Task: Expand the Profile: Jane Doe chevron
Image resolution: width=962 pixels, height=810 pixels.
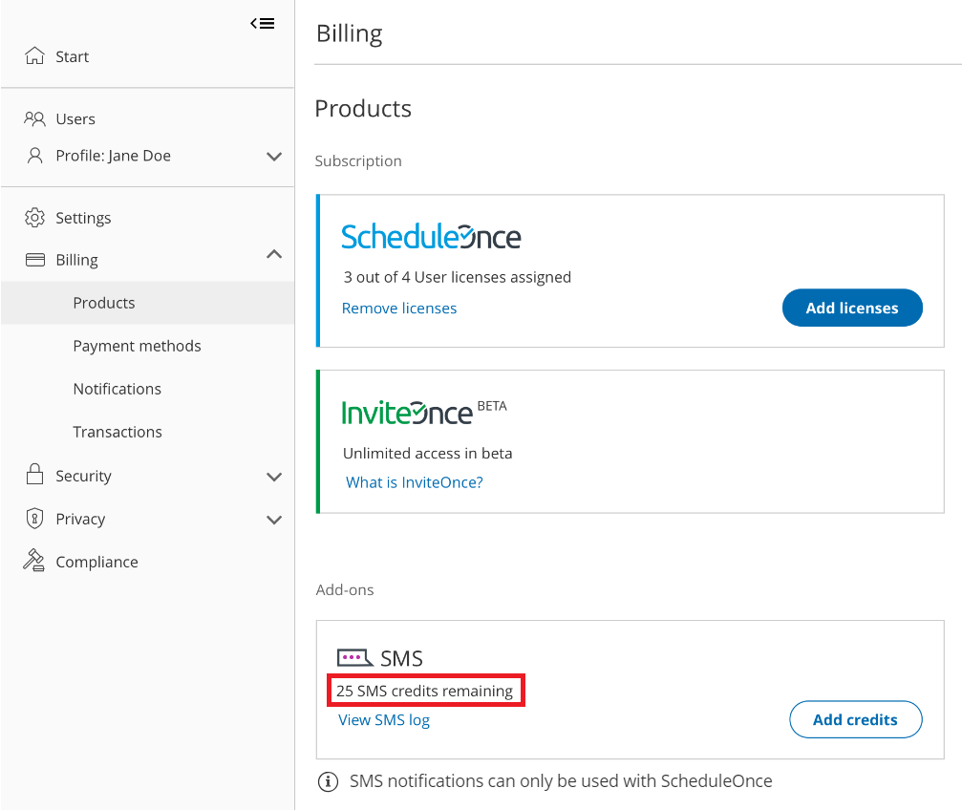Action: click(x=274, y=157)
